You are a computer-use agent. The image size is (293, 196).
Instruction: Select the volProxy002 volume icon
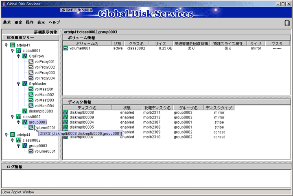pos(31,67)
